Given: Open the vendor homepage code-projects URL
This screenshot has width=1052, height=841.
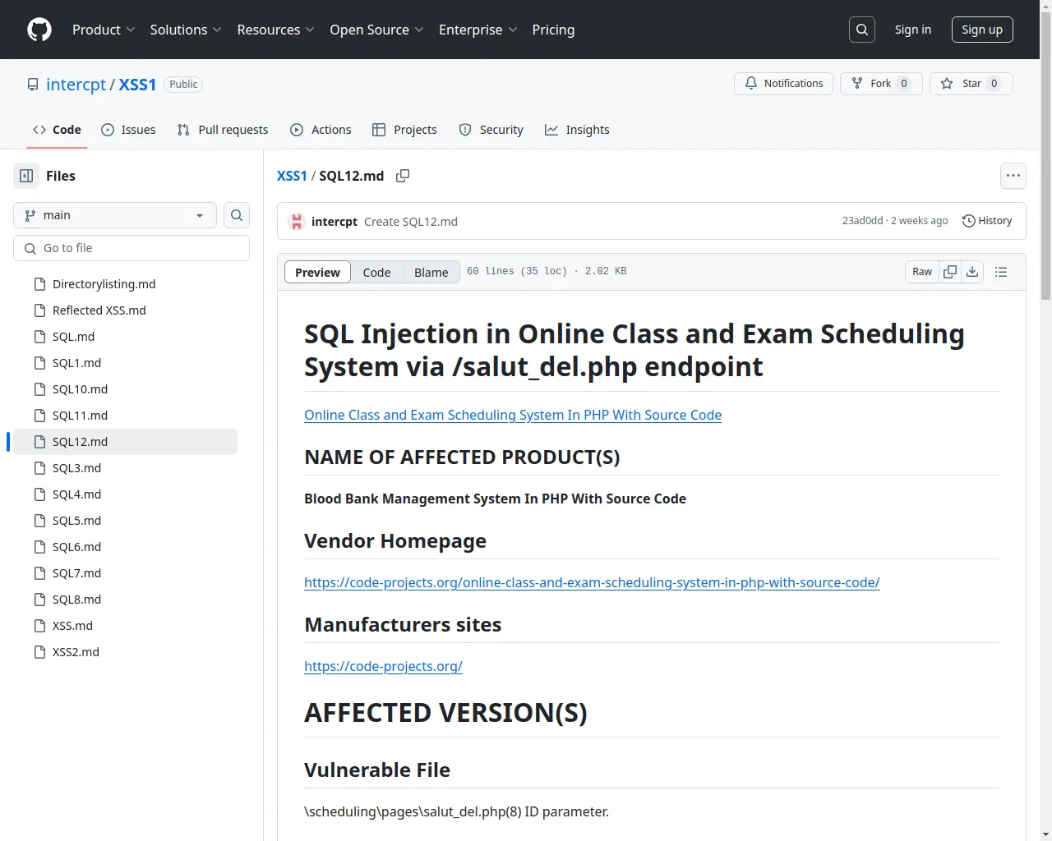Looking at the screenshot, I should (592, 582).
